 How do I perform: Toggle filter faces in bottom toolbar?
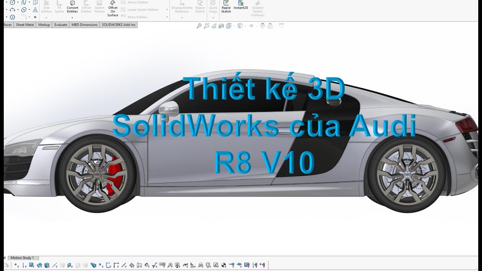32,265
